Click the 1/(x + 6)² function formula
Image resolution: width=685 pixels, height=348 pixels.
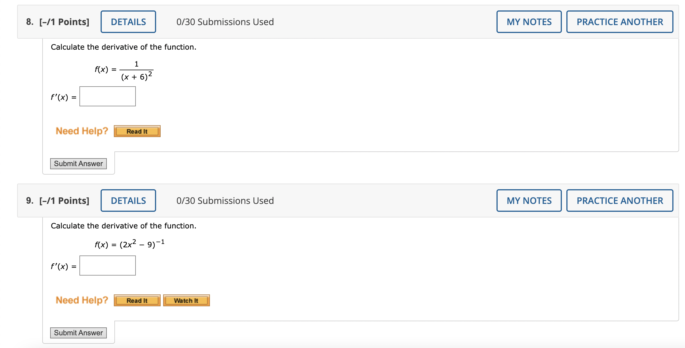tap(136, 71)
